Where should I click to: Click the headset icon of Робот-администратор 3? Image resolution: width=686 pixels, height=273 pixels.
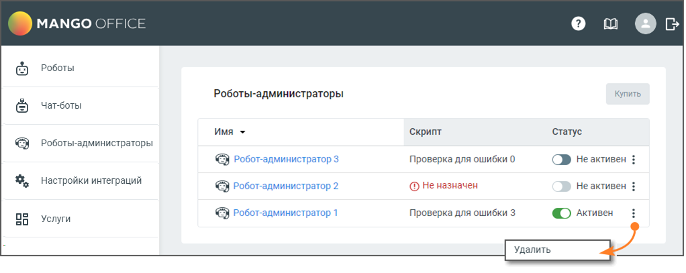222,159
